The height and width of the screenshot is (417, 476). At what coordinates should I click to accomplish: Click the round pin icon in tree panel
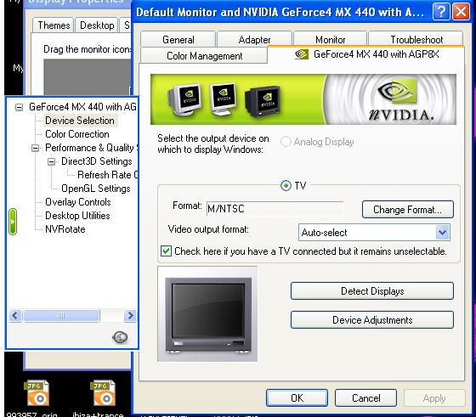point(120,337)
